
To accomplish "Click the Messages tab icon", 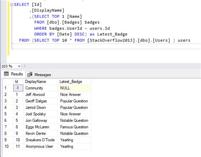I will (30, 74).
